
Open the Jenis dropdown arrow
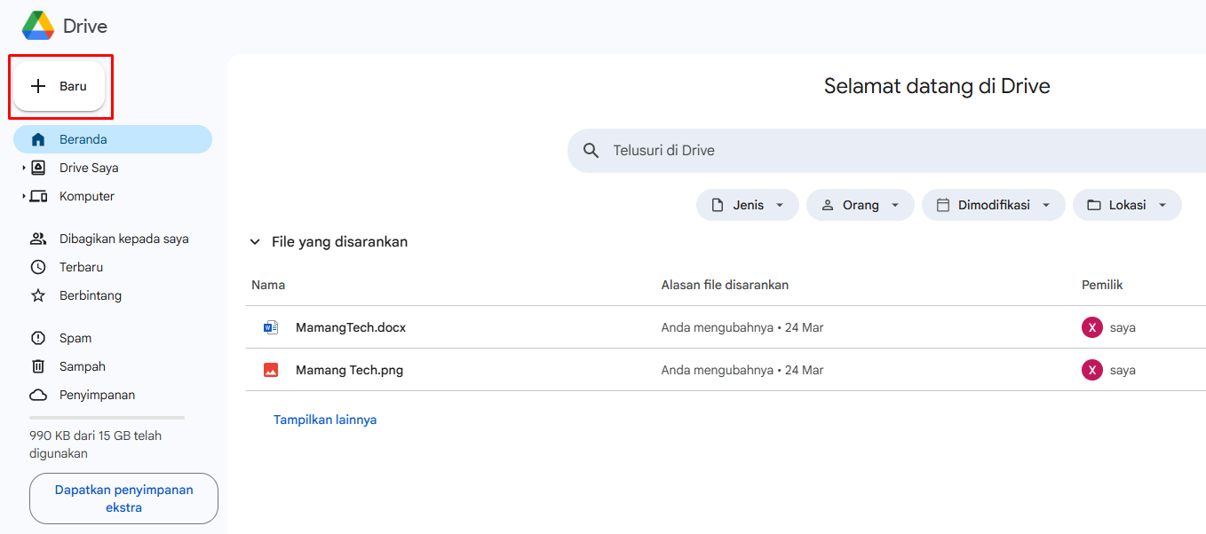[780, 205]
